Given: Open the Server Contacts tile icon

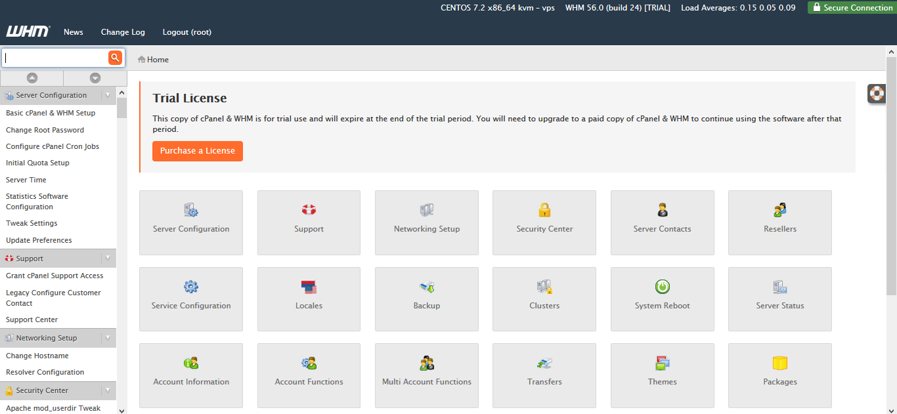Looking at the screenshot, I should 663,210.
